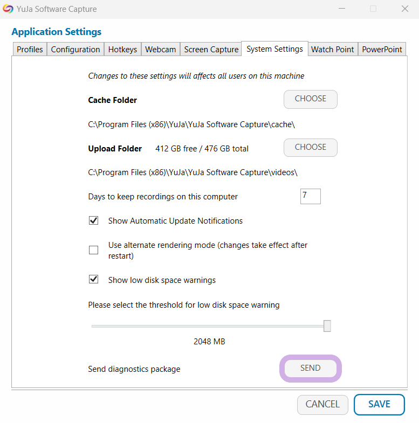Select the Hotkeys tab
Image resolution: width=419 pixels, height=423 pixels.
point(122,50)
